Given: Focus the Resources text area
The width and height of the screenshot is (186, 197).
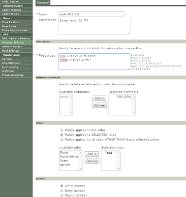Looking at the screenshot, I should (x=94, y=62).
